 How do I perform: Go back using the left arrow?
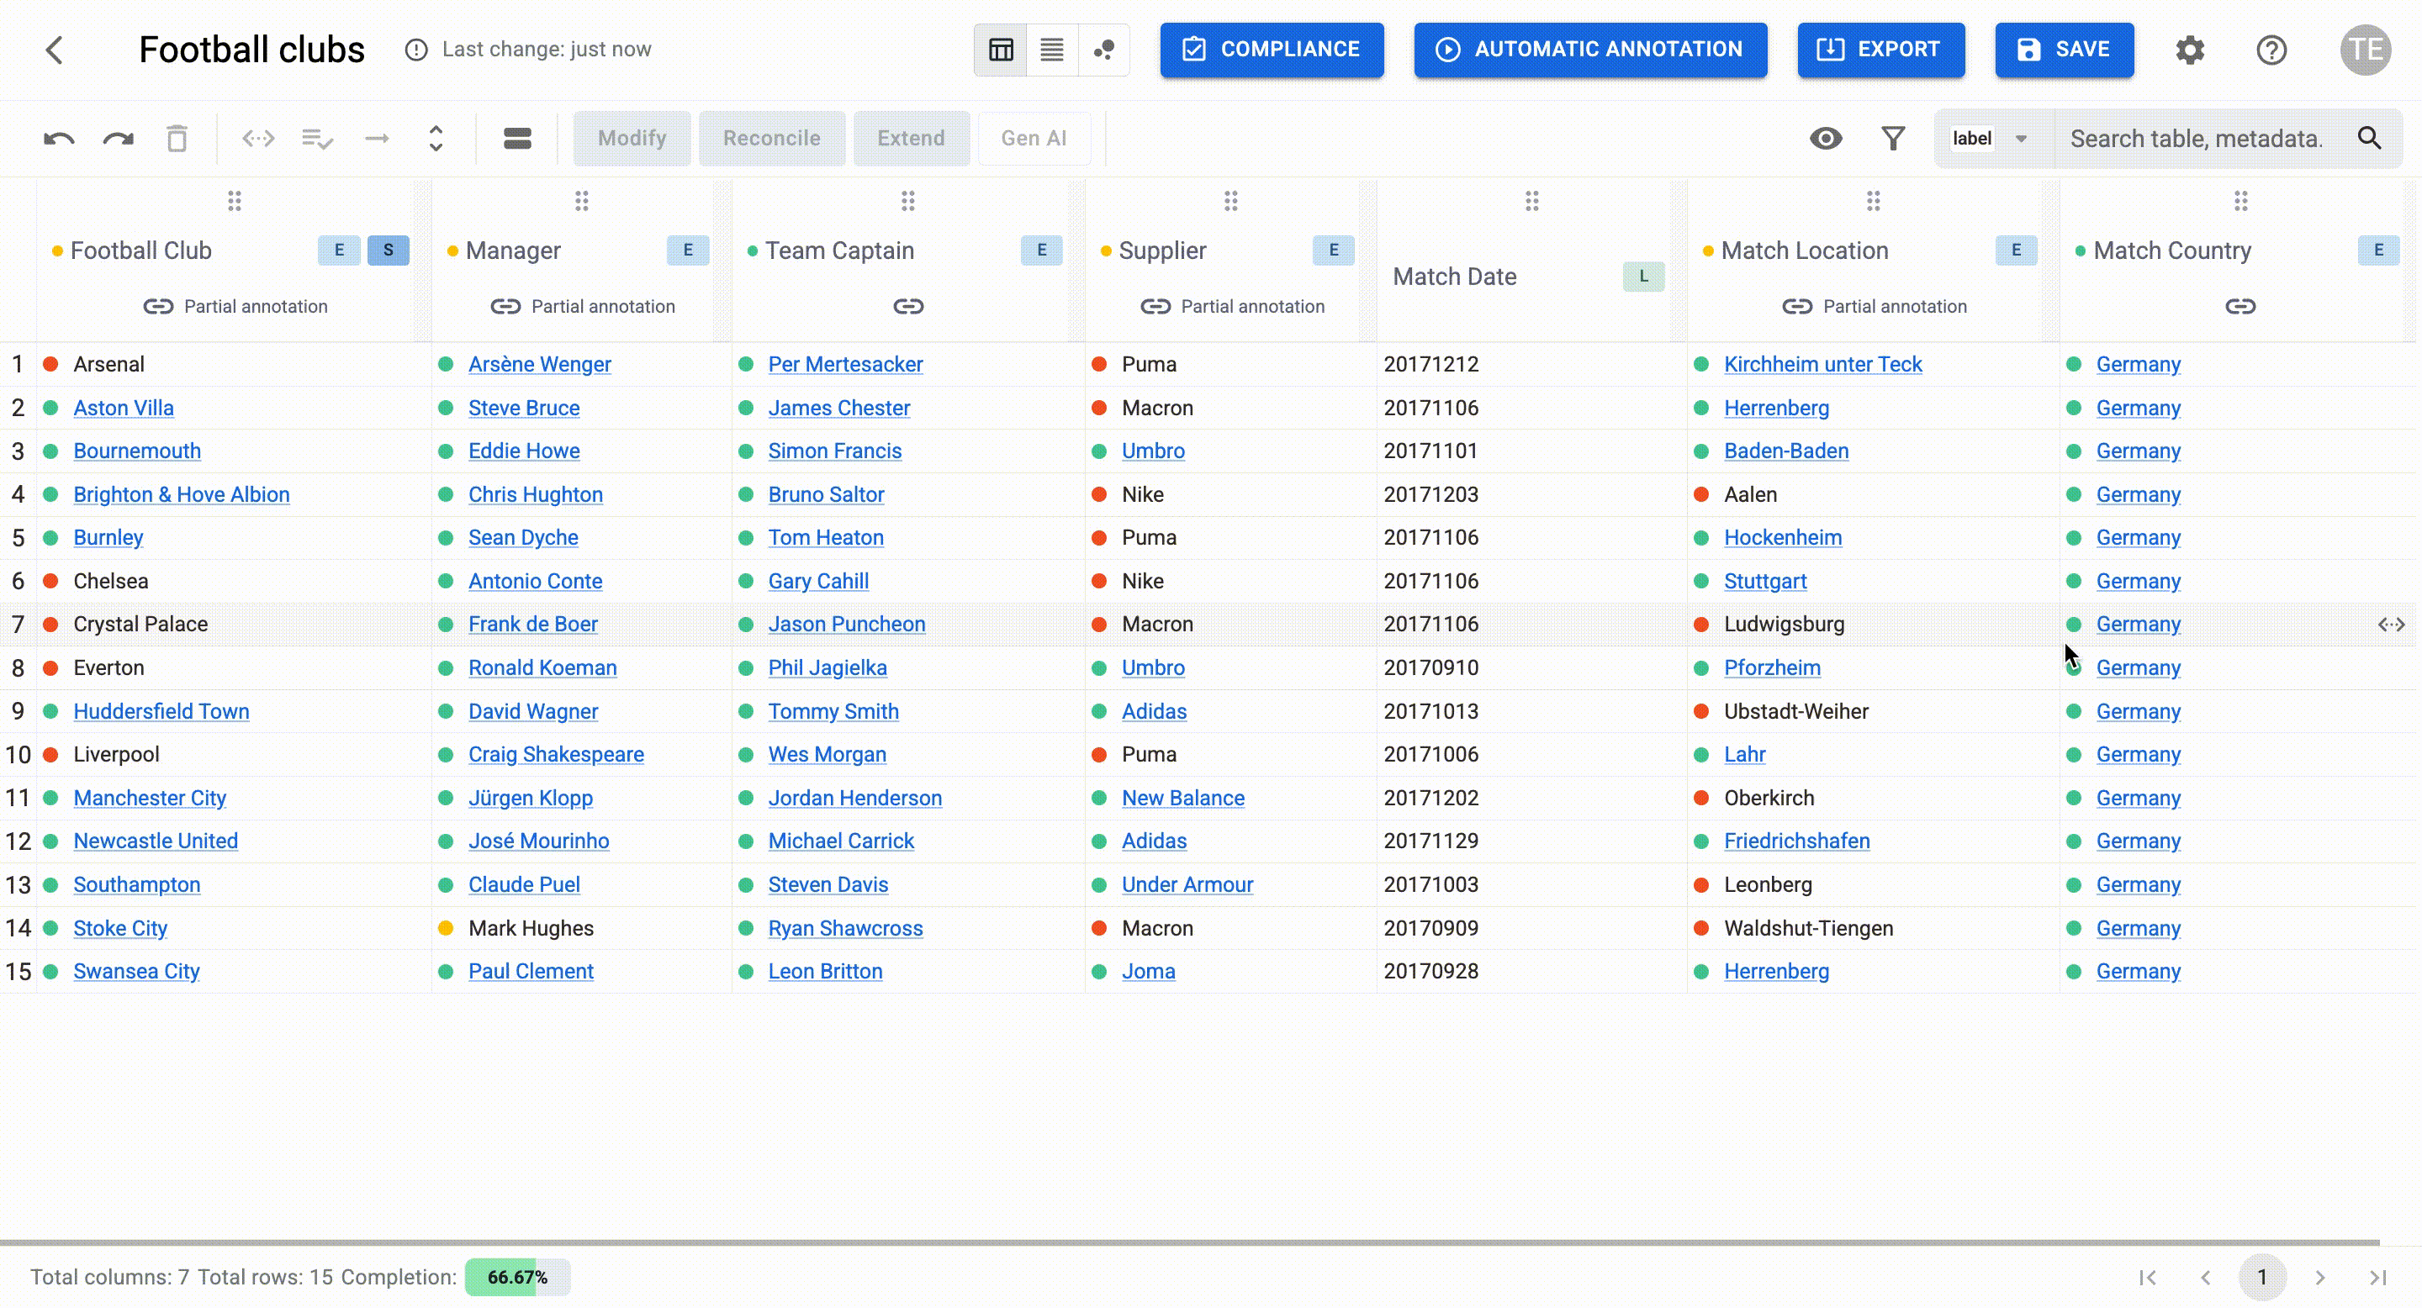coord(55,50)
